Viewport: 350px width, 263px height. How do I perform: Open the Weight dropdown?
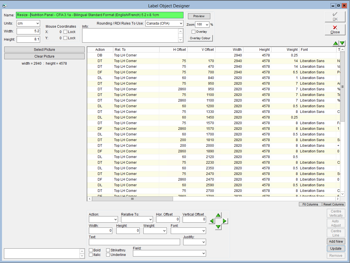point(155,231)
